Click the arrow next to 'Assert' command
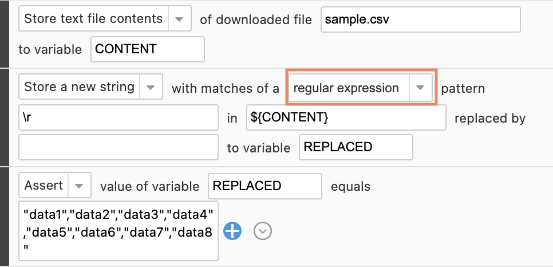553x267 pixels. tap(79, 186)
